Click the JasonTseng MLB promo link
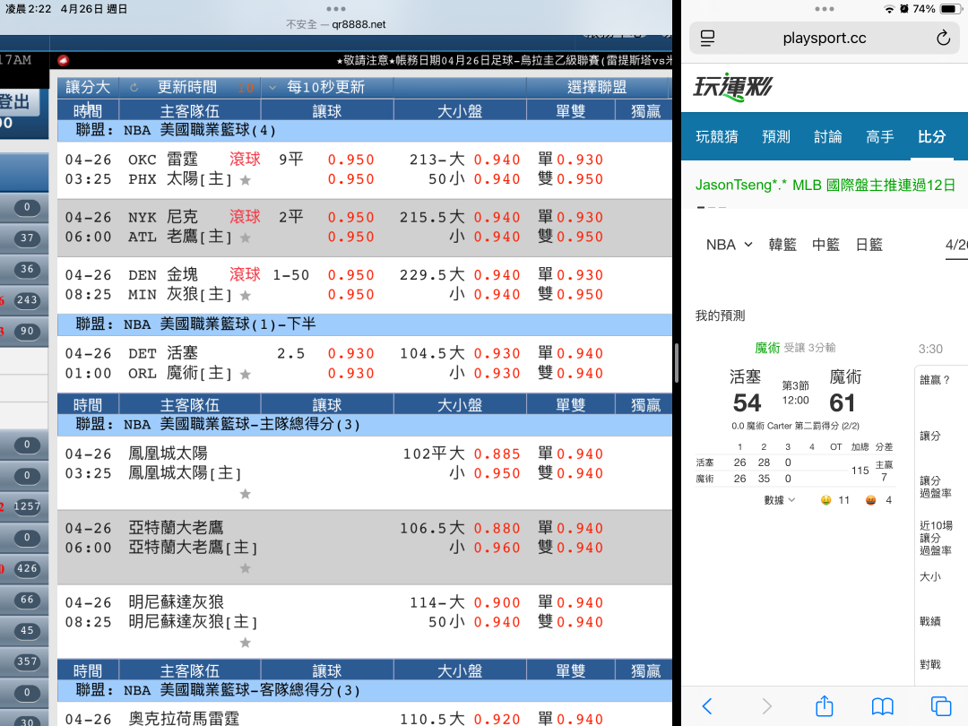Screen dimensions: 968x726 pyautogui.click(x=825, y=186)
